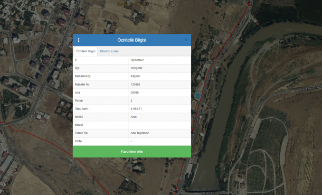
Task: Select the Öznitelik Bilgisi tab
Action: pos(85,51)
